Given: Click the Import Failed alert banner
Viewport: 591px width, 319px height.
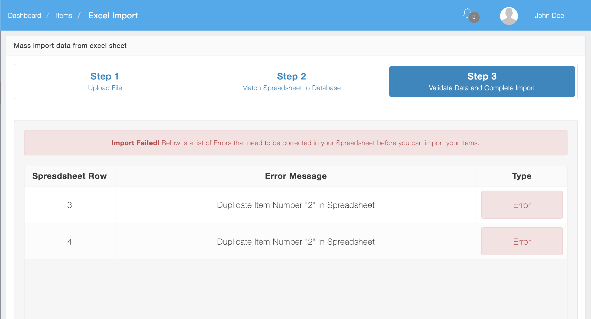Looking at the screenshot, I should click(295, 143).
